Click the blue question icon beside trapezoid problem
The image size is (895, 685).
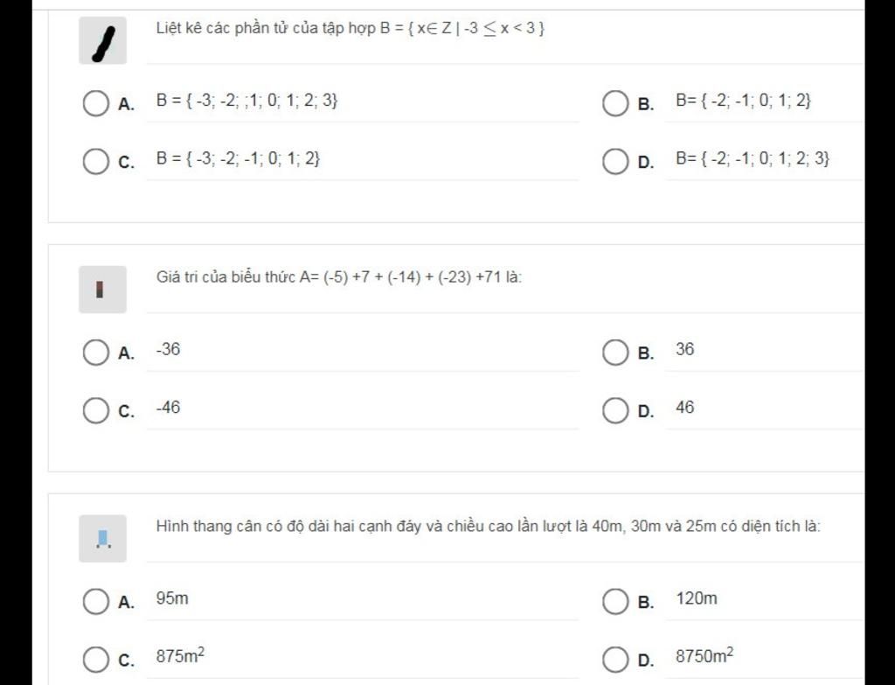pos(103,538)
